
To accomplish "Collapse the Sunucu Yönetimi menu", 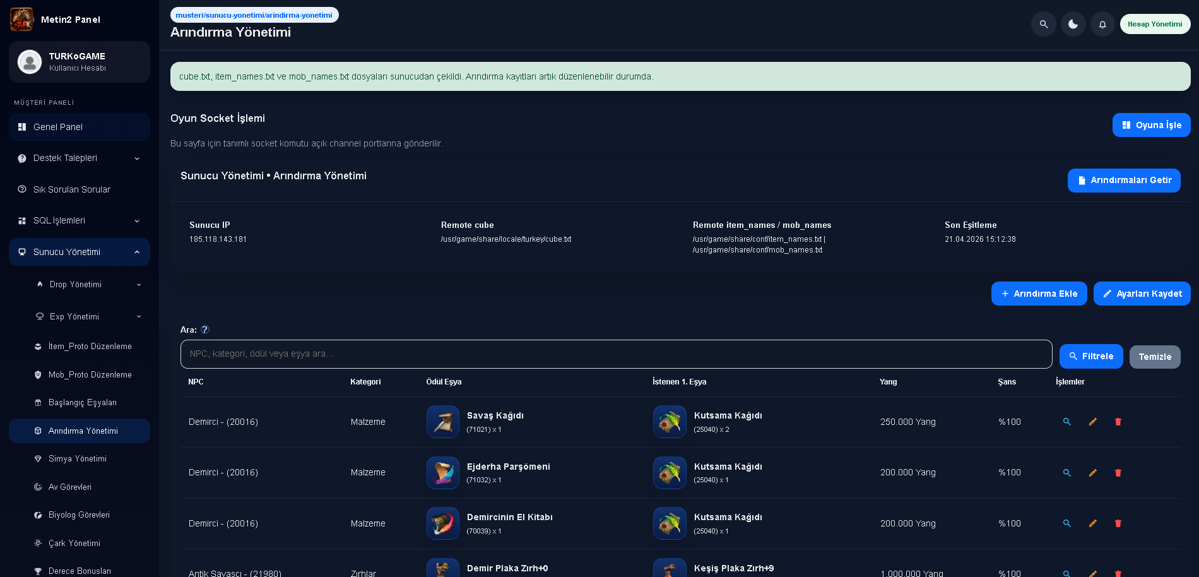I will [80, 252].
